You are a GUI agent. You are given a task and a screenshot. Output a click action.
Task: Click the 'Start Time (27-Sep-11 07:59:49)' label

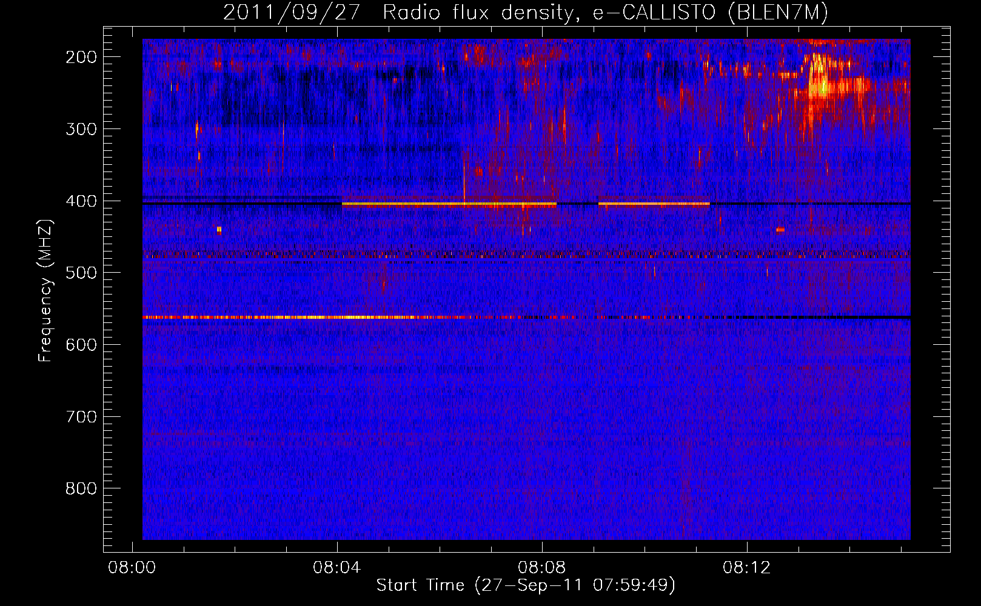pyautogui.click(x=526, y=585)
